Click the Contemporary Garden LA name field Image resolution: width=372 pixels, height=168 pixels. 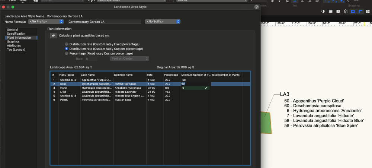click(104, 22)
